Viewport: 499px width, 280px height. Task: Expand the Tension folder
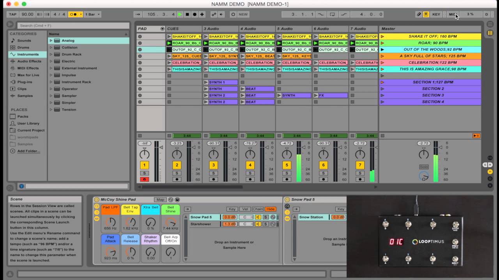tap(51, 110)
